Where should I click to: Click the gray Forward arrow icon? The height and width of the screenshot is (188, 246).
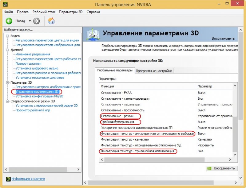click(36, 21)
